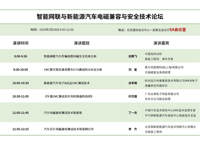Click speaker name 化腾飞
This screenshot has width=200, height=149.
click(x=133, y=56)
